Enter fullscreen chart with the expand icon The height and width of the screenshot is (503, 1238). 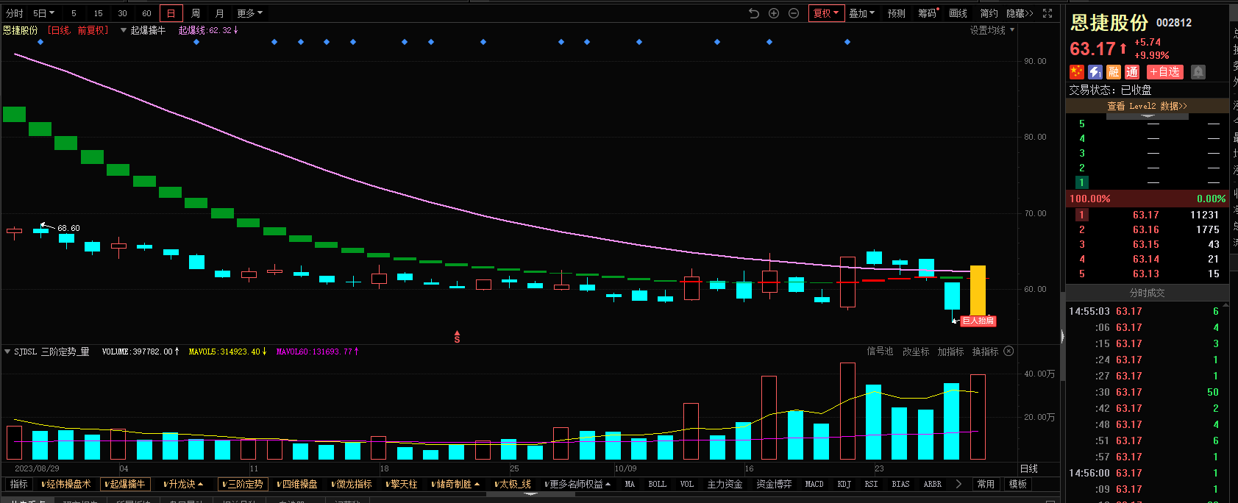[x=1047, y=13]
